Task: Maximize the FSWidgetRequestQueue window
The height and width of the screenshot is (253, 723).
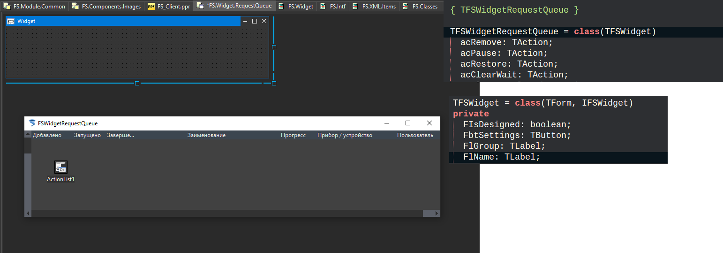Action: tap(407, 123)
